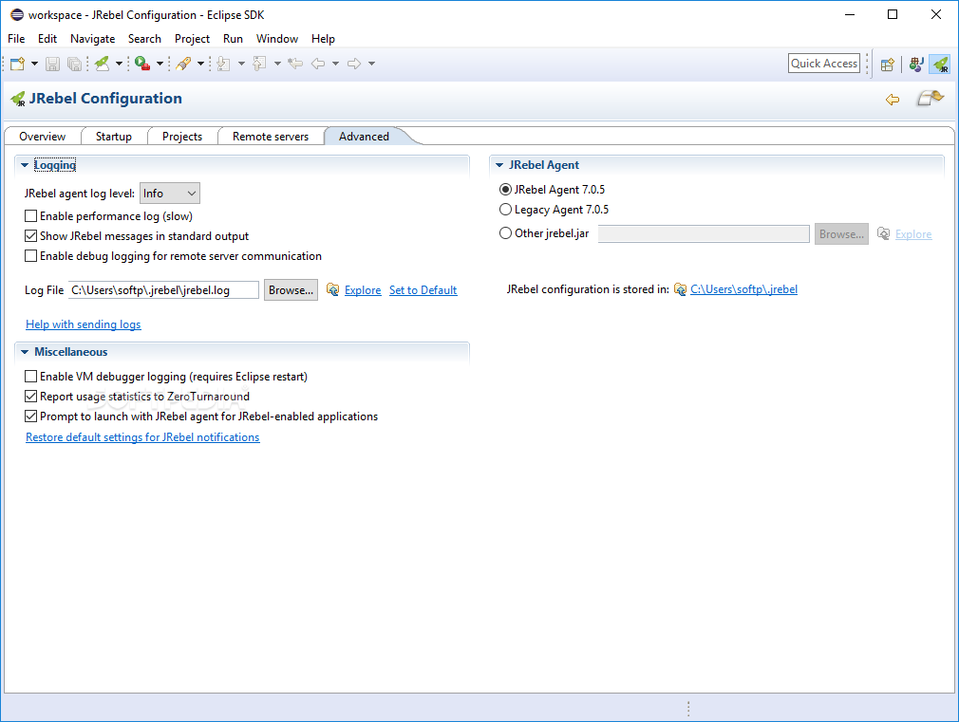
Task: Click the JRebel rocket toolbar icon
Action: click(103, 64)
